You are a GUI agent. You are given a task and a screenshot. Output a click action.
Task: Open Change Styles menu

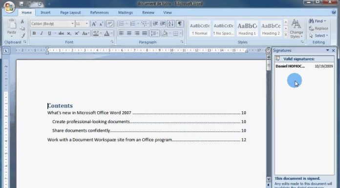[x=296, y=29]
